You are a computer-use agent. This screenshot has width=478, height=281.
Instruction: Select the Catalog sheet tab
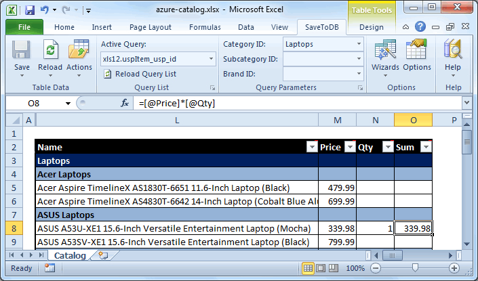70,255
